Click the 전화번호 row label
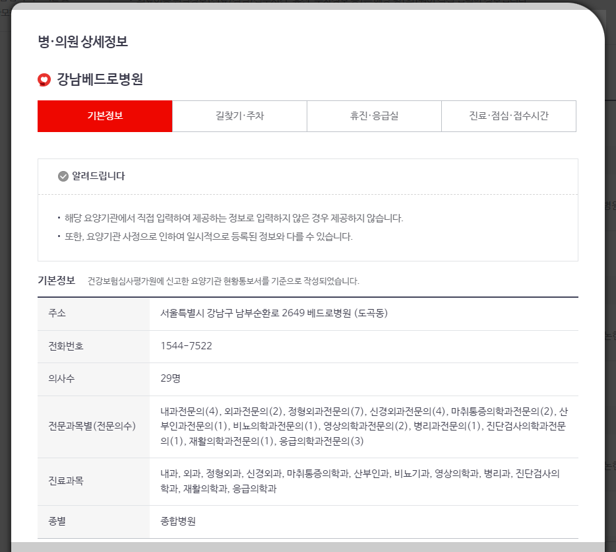The width and height of the screenshot is (616, 552). pos(65,346)
